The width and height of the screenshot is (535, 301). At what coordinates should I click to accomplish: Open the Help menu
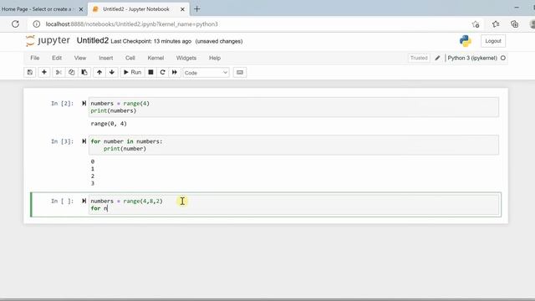(x=215, y=58)
